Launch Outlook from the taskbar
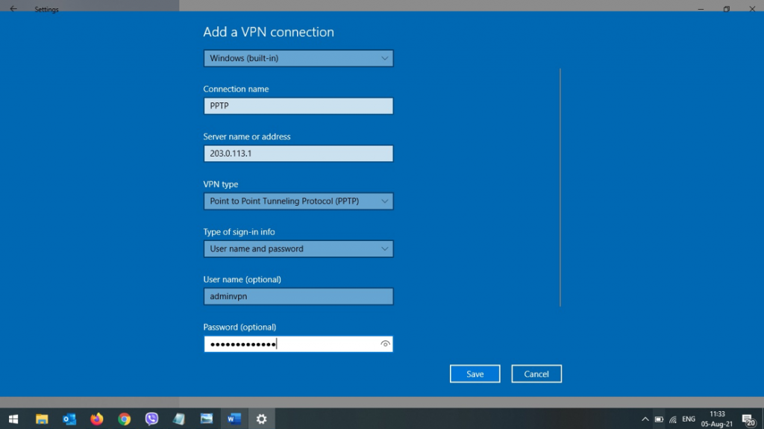Screen dimensions: 764x429 [69, 419]
